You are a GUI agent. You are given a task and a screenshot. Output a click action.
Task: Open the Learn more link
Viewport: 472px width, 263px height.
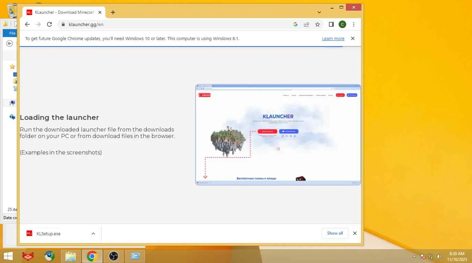[333, 39]
